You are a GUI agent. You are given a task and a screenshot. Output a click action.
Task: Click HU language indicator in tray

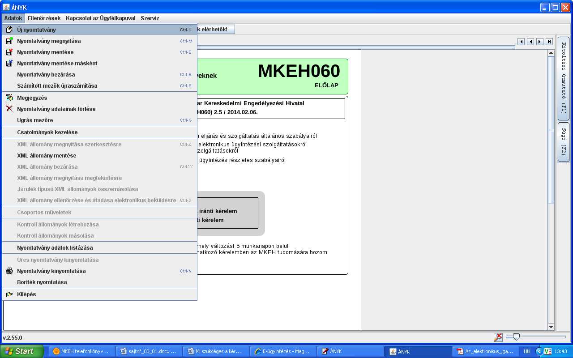[x=527, y=351]
